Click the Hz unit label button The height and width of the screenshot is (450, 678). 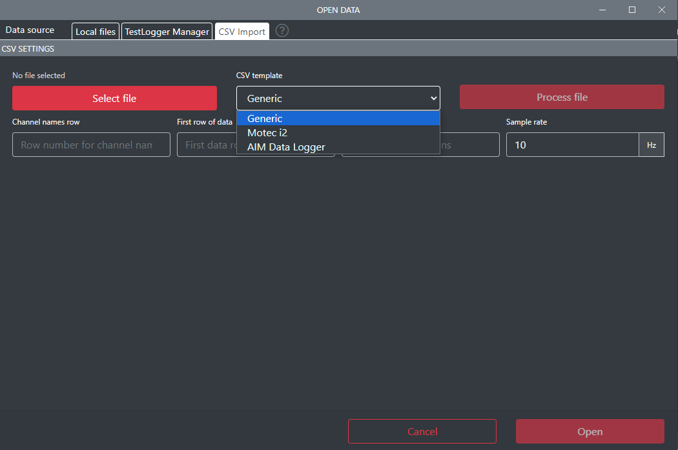coord(652,145)
